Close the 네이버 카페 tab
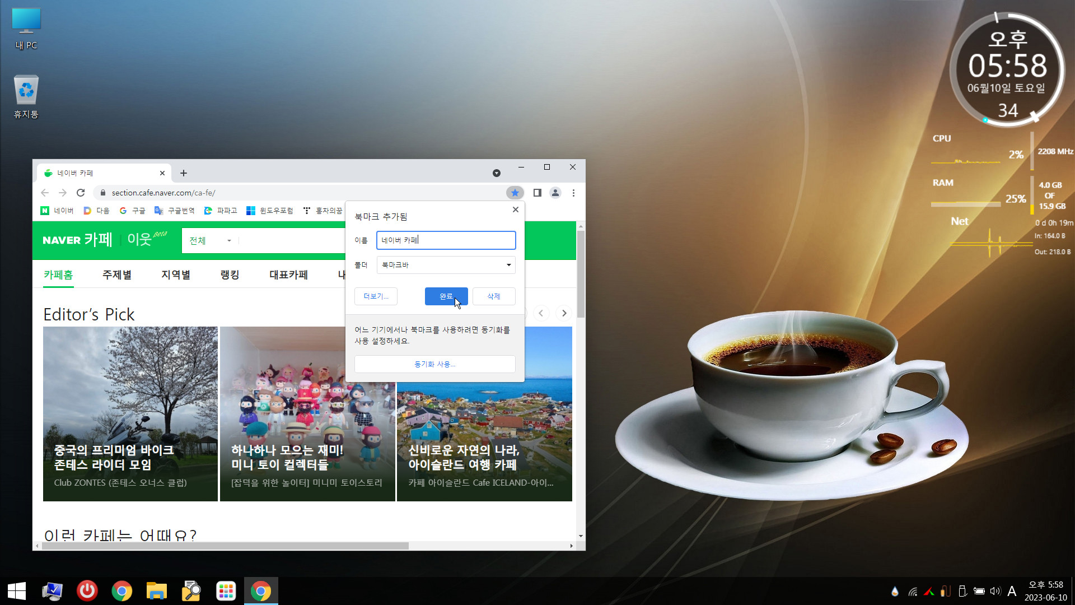 click(x=162, y=173)
